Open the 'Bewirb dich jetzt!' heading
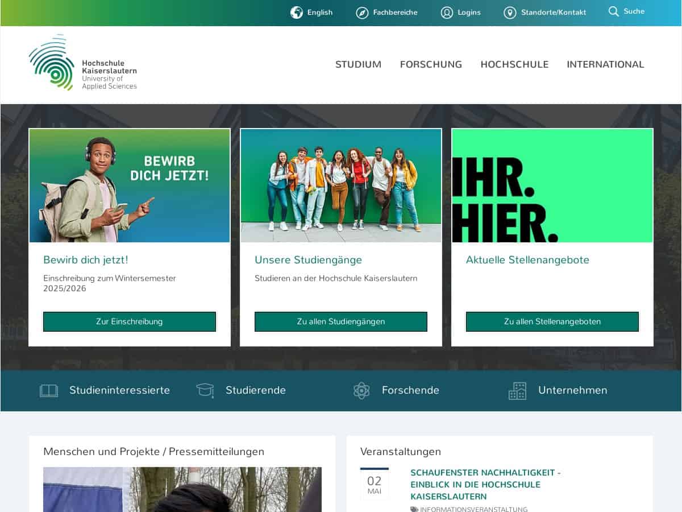Viewport: 682px width, 512px height. (86, 260)
